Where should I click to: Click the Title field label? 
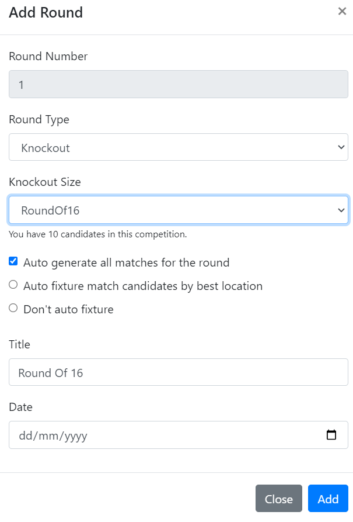click(20, 344)
